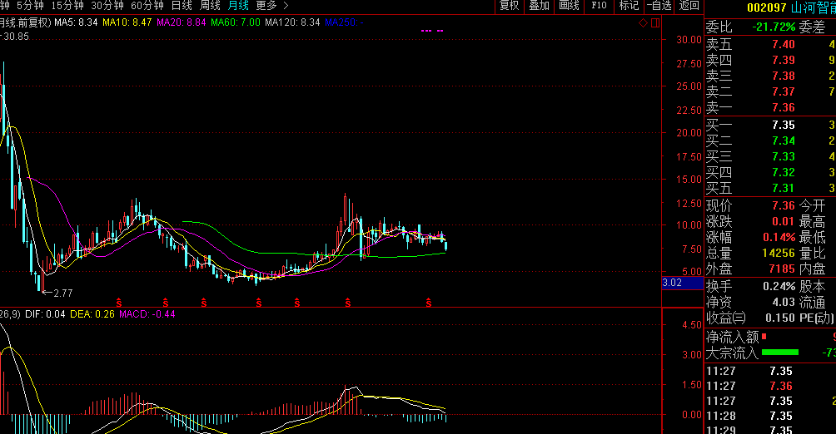
Task: Open the 画线 drawing tools
Action: click(569, 6)
